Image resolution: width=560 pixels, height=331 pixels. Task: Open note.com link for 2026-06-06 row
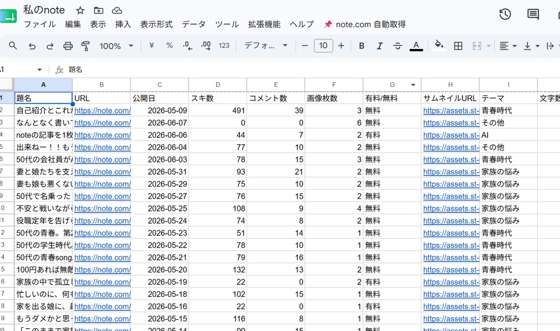[x=102, y=135]
